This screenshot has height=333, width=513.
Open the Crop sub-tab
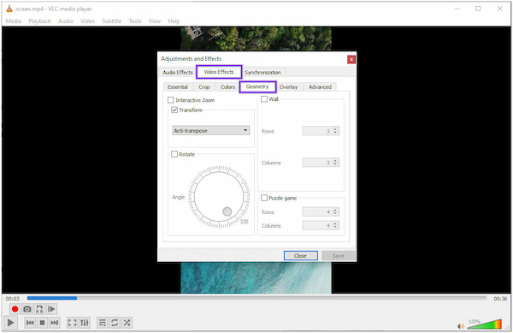click(x=203, y=87)
